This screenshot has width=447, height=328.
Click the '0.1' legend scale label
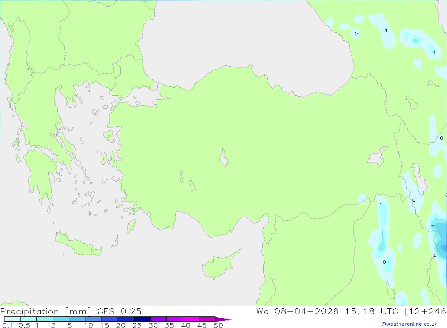(8, 325)
